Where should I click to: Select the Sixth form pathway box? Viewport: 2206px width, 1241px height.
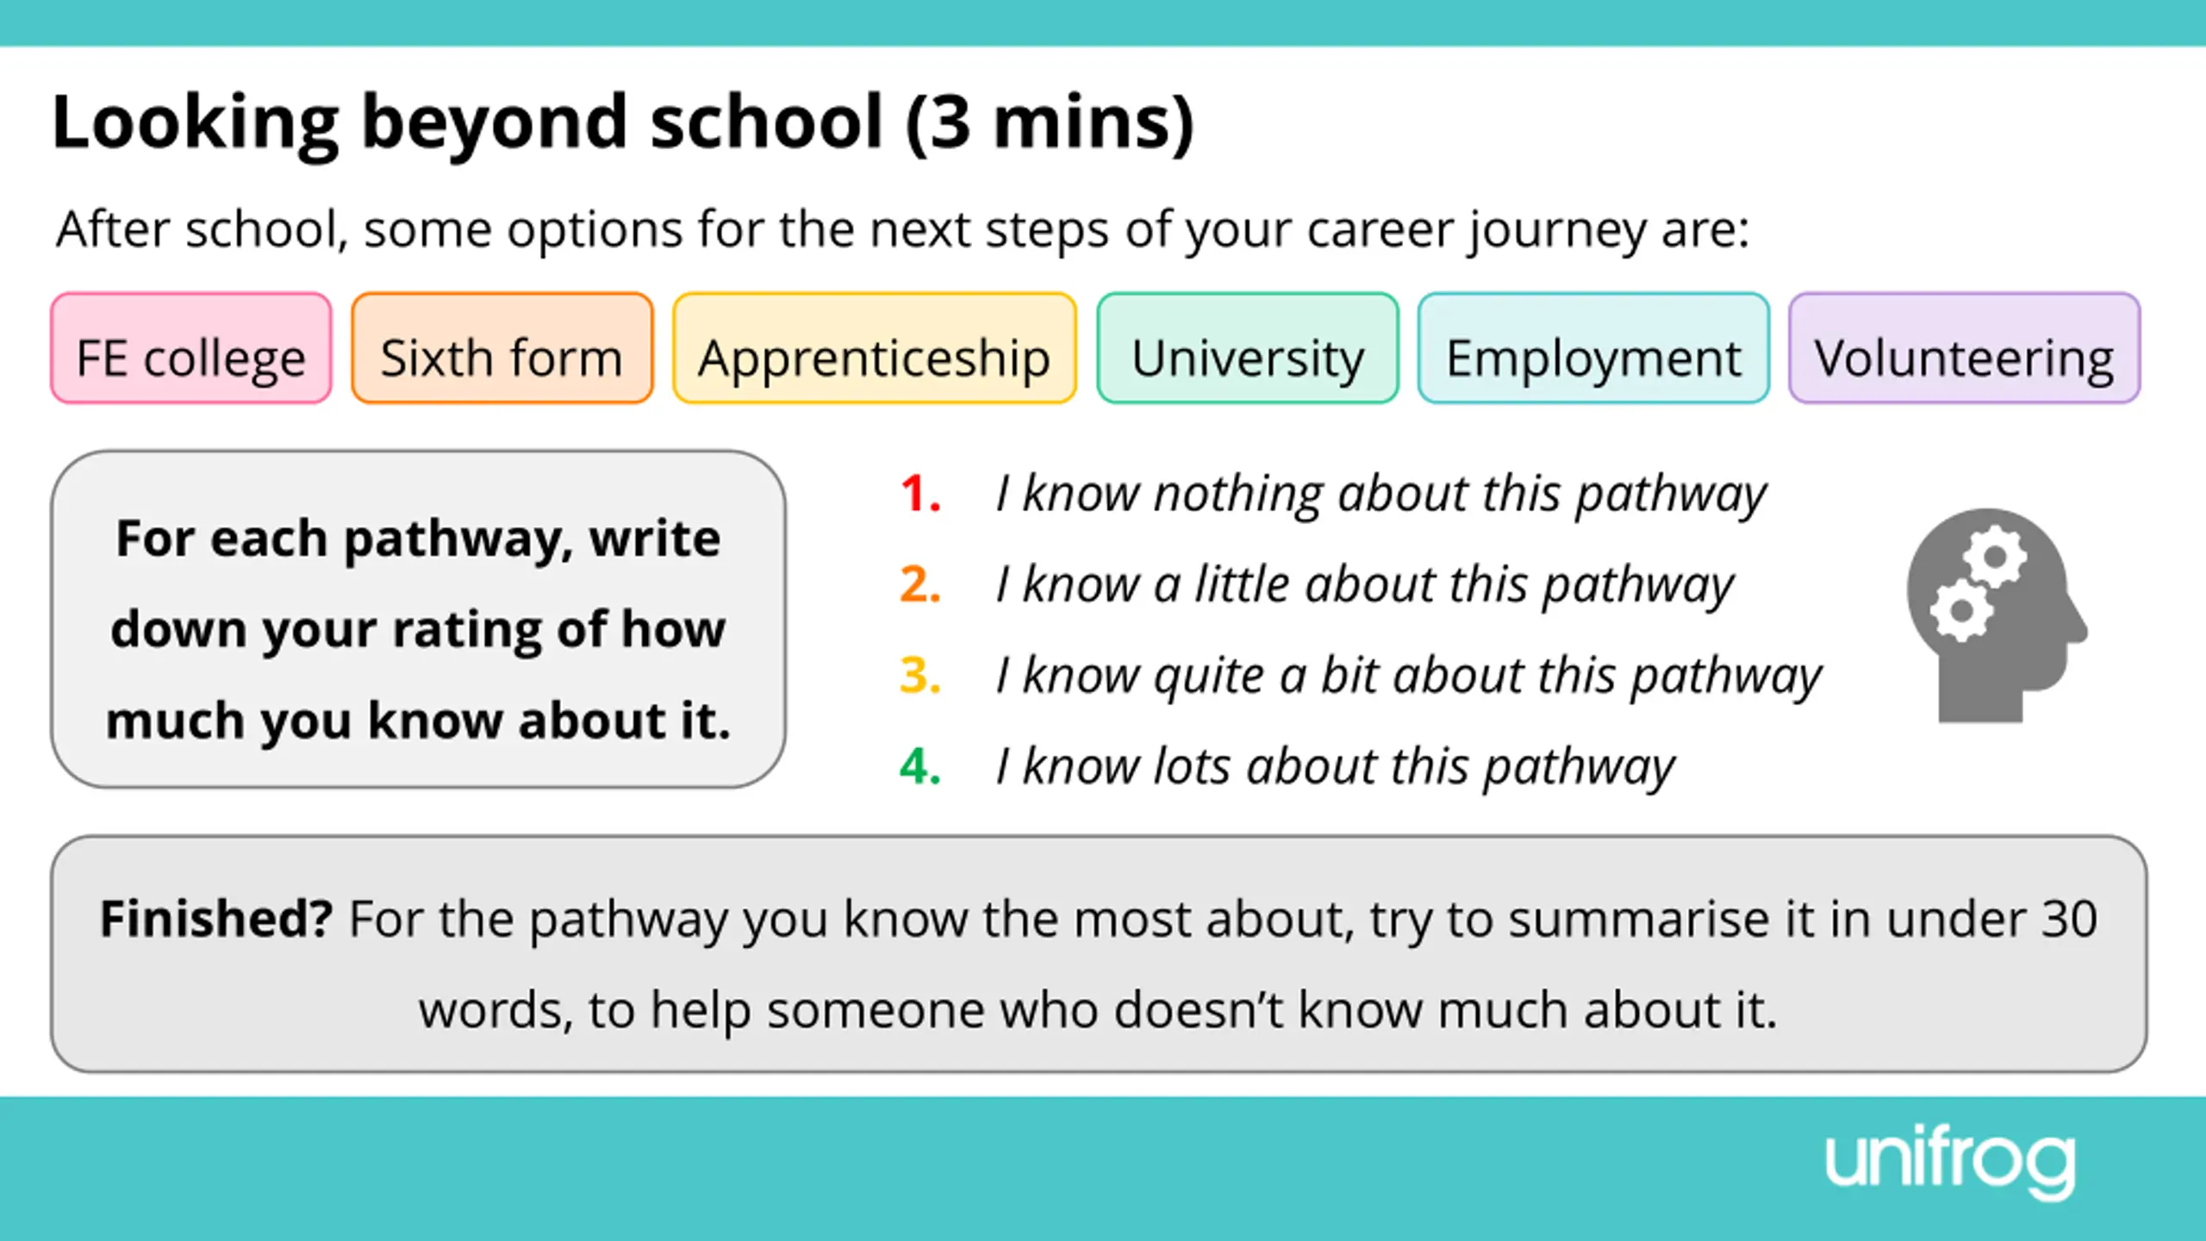tap(502, 348)
